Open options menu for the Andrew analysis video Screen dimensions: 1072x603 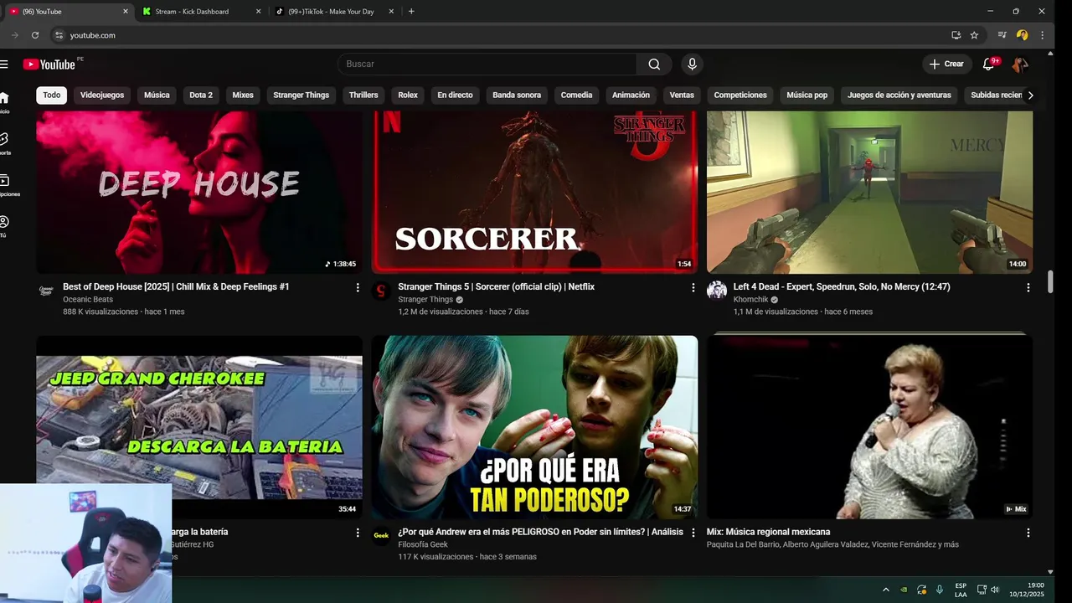pyautogui.click(x=693, y=533)
